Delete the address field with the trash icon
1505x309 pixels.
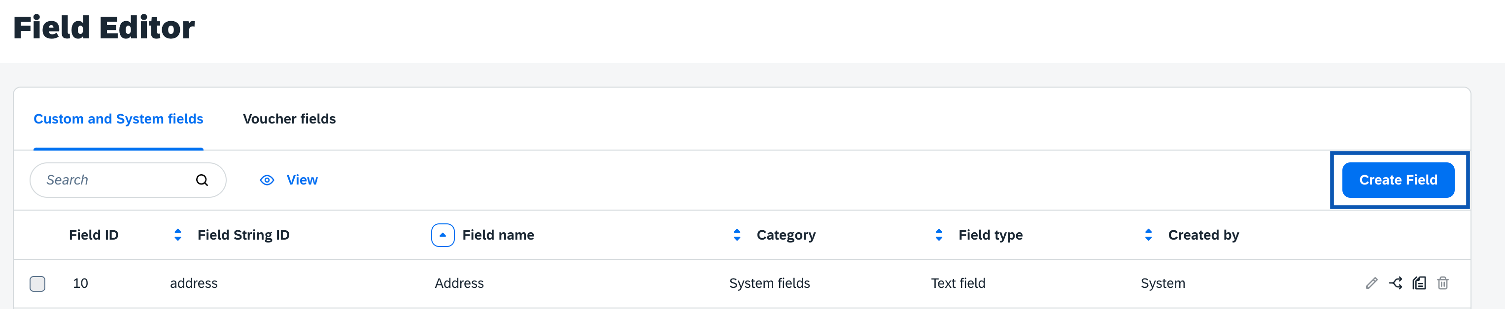tap(1442, 283)
